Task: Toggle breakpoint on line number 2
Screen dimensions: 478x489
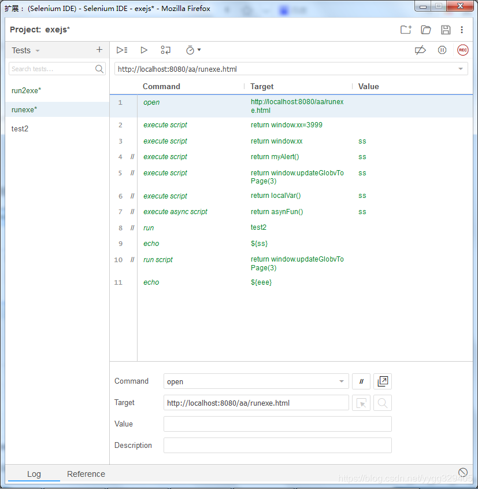Action: pyautogui.click(x=120, y=125)
